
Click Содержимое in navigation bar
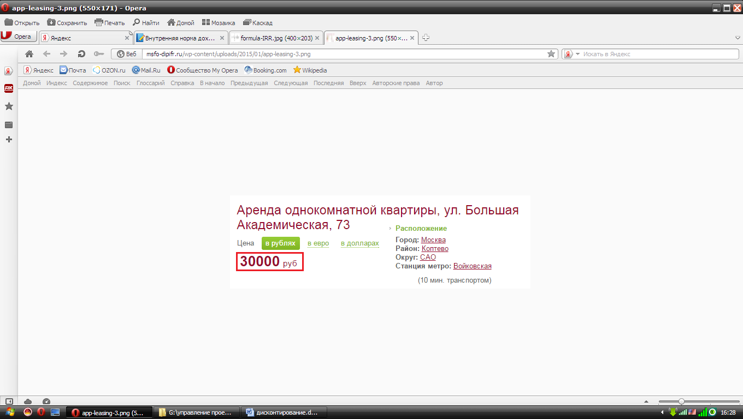tap(90, 83)
